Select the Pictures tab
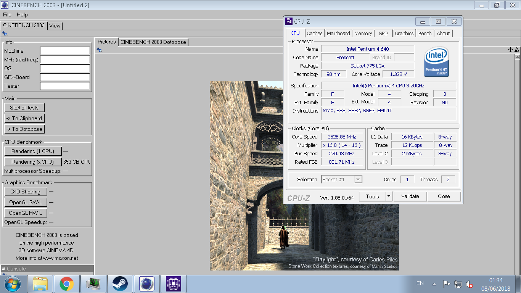This screenshot has width=521, height=293. (x=106, y=42)
